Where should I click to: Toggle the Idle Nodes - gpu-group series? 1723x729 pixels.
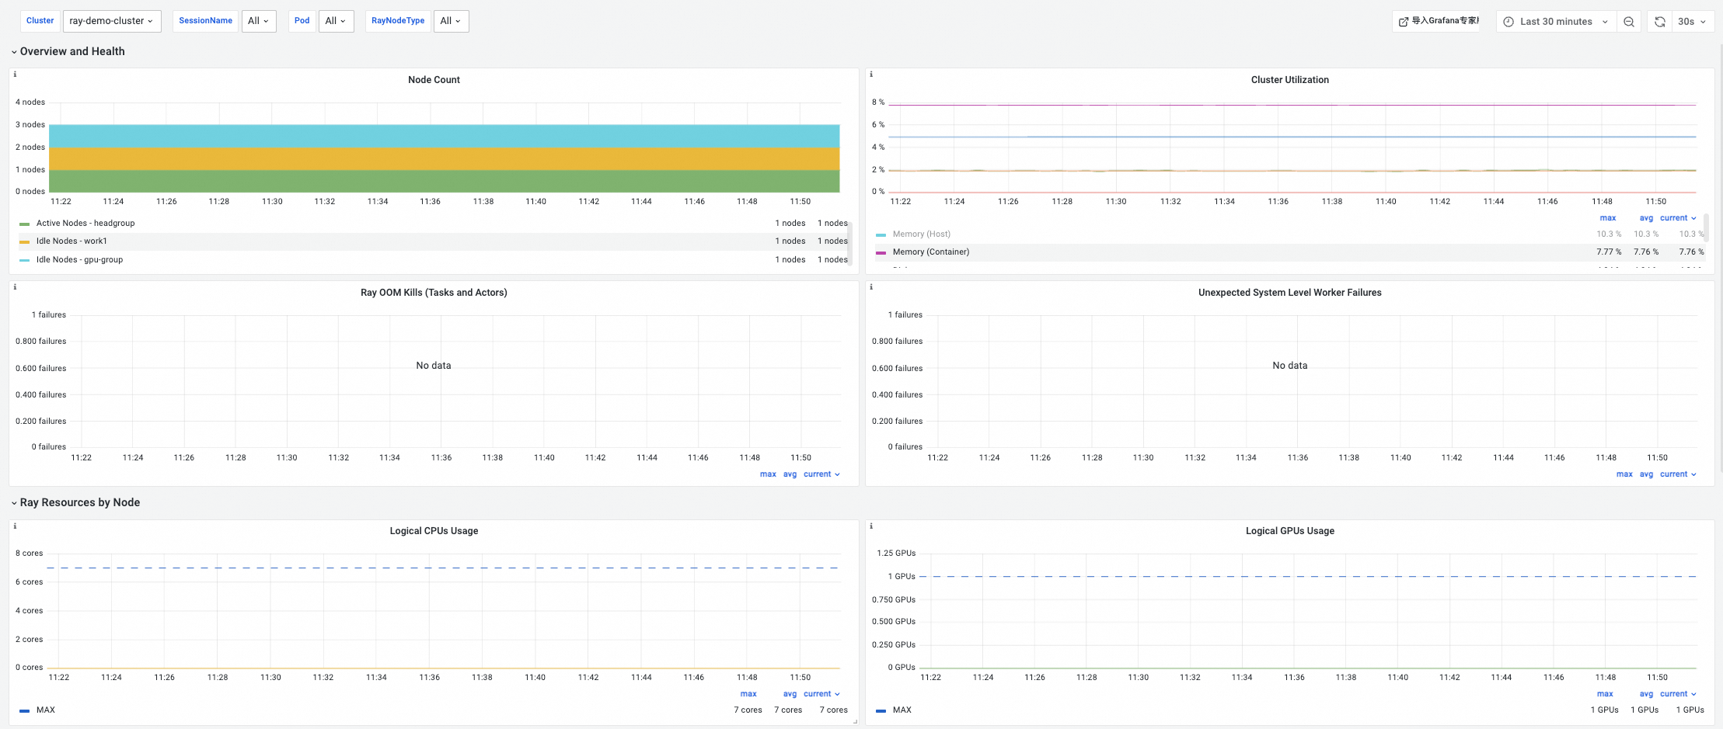(x=79, y=260)
